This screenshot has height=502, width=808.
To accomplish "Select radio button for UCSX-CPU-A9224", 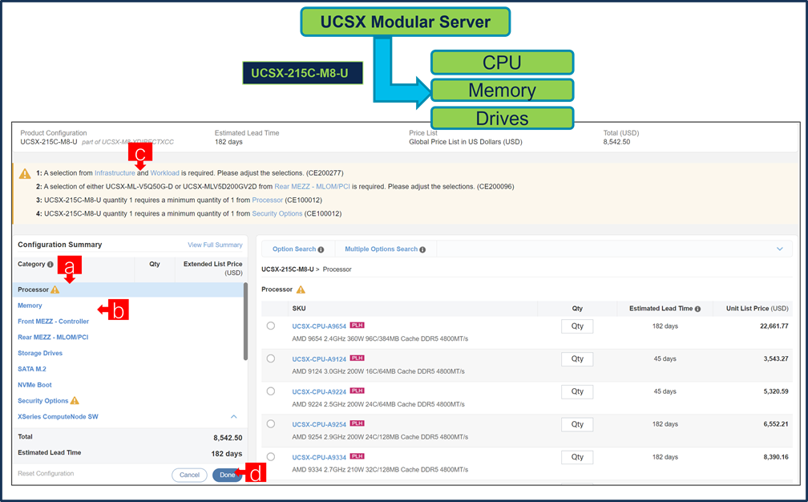I will [271, 391].
